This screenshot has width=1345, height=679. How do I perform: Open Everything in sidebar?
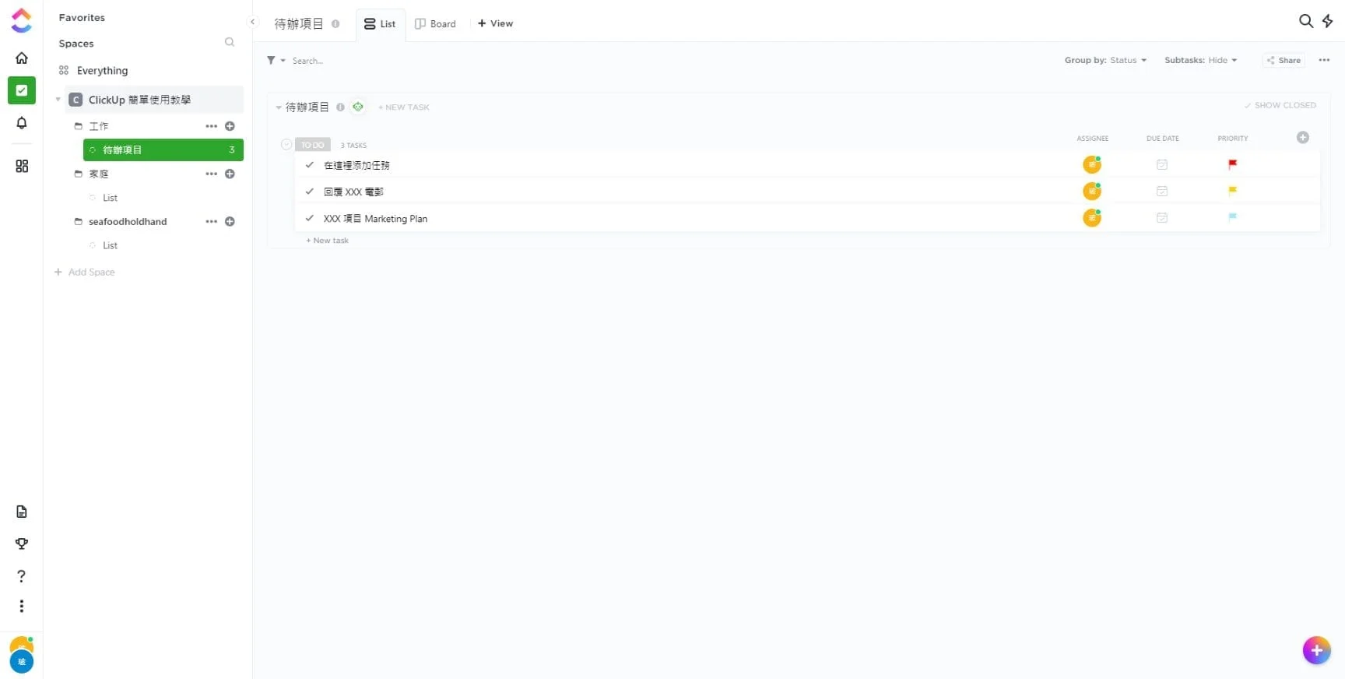[102, 71]
